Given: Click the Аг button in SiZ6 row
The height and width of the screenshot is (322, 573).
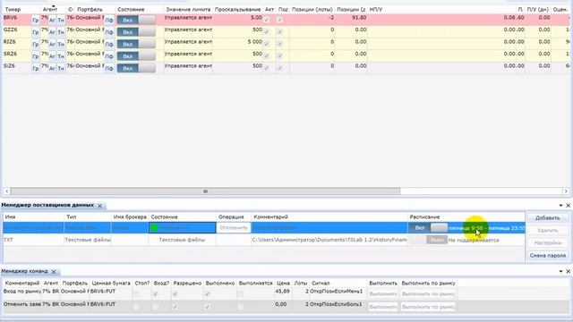Looking at the screenshot, I should click(52, 68).
